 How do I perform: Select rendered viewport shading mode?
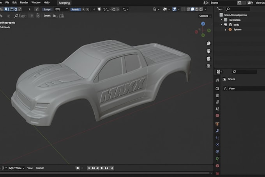[201, 9]
